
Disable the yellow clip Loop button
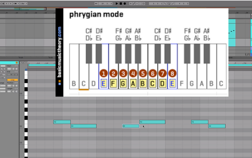13,80
